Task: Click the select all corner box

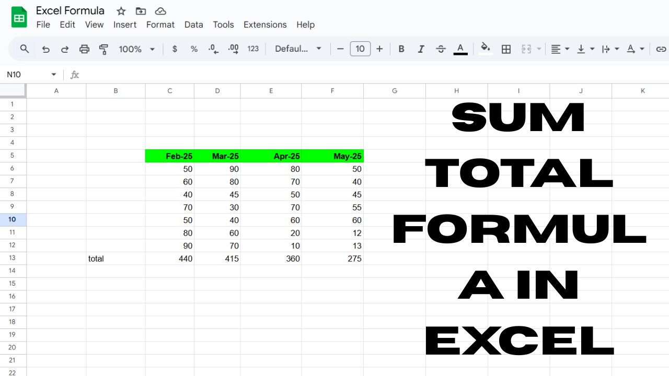Action: 13,91
